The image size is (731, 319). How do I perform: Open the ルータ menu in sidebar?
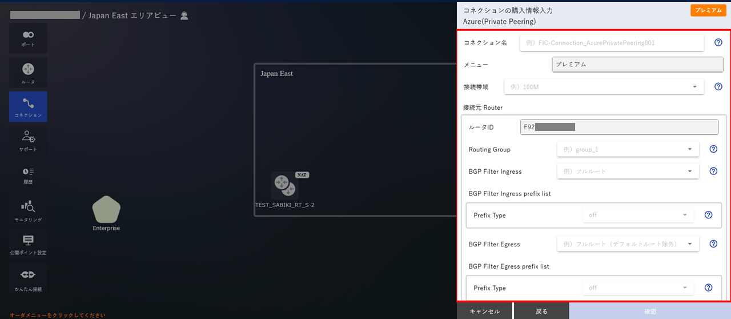pyautogui.click(x=28, y=73)
